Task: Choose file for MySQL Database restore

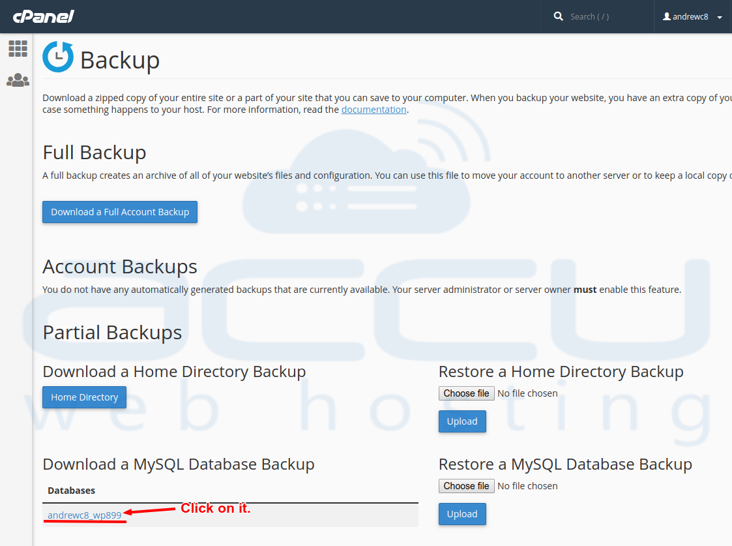Action: [x=466, y=486]
